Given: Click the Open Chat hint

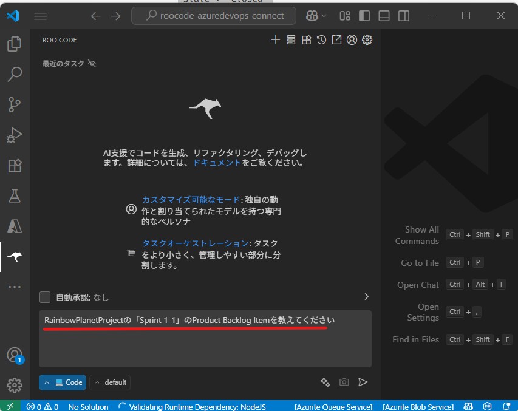Looking at the screenshot, I should pos(418,285).
